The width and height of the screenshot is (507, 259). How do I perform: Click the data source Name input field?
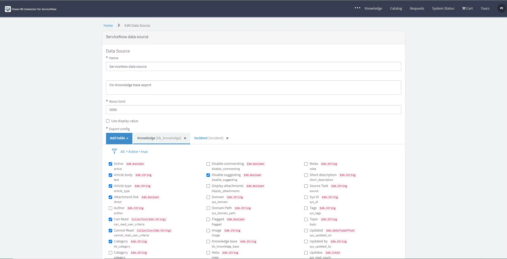(x=253, y=66)
